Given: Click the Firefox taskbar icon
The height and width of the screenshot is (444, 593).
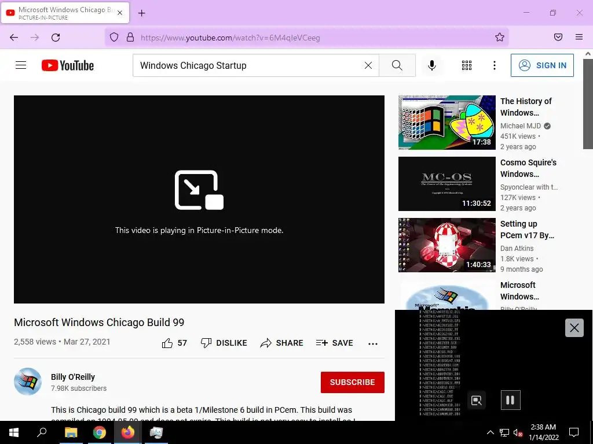Looking at the screenshot, I should (127, 432).
